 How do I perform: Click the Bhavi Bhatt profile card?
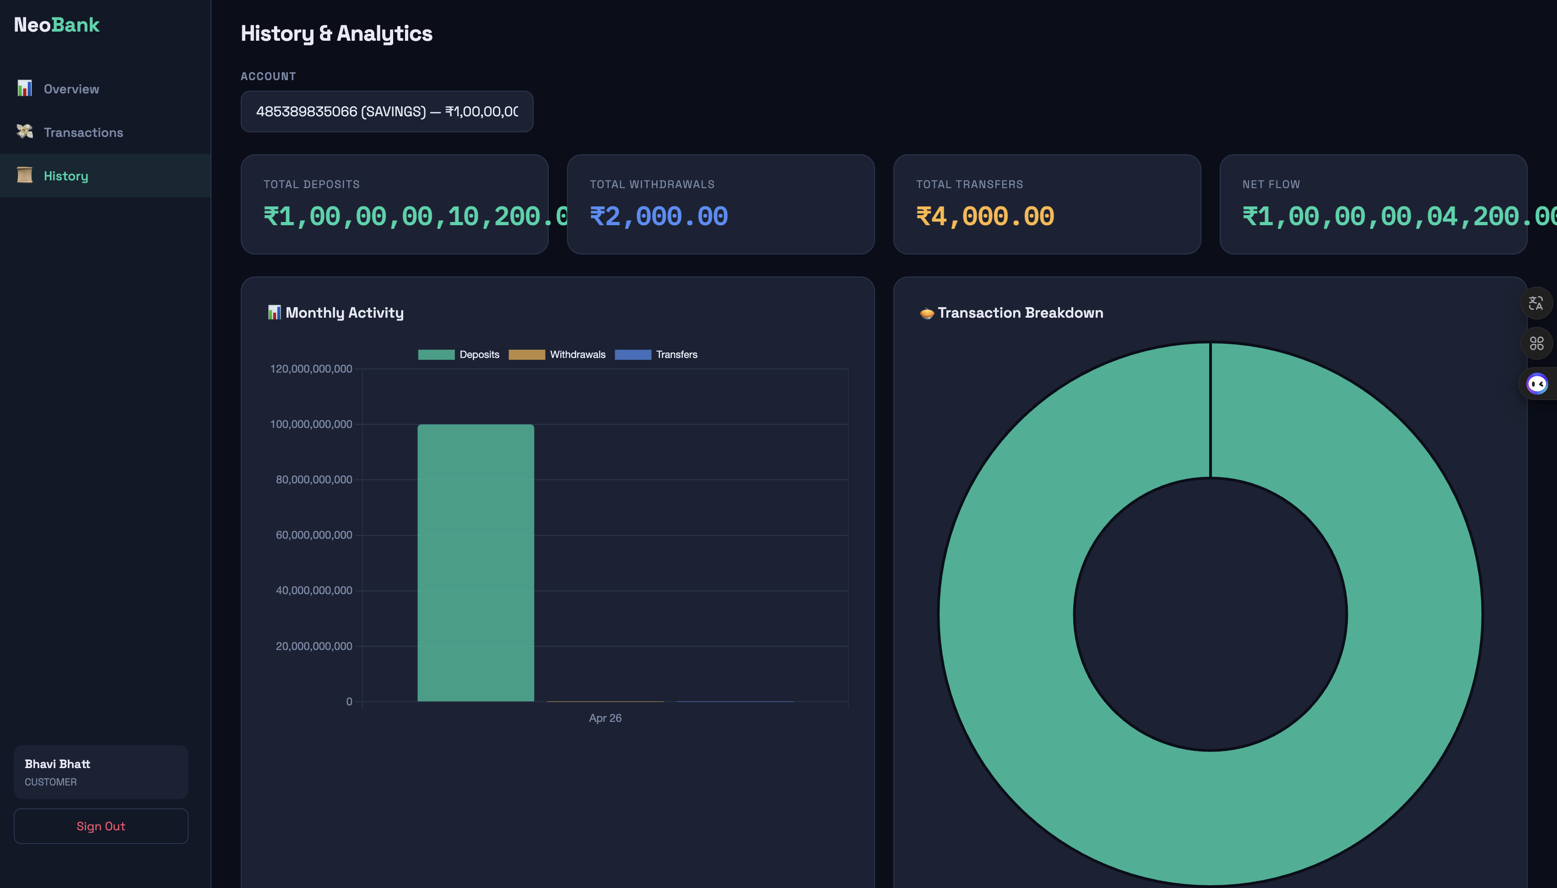pyautogui.click(x=101, y=772)
